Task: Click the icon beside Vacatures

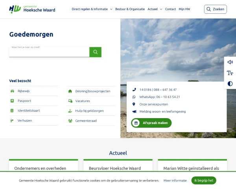Action: click(x=70, y=101)
